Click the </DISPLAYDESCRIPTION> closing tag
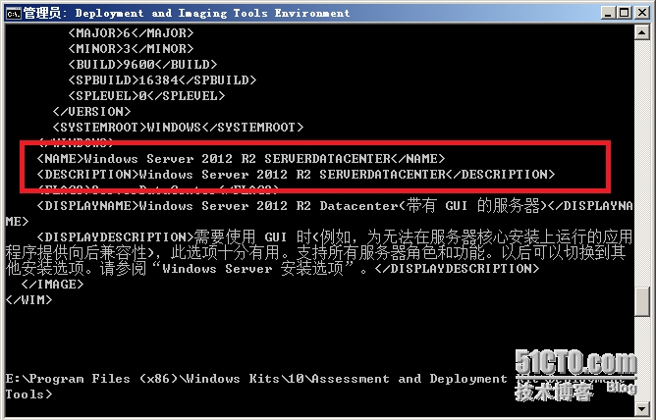Screen dimensions: 656x420 click(457, 269)
